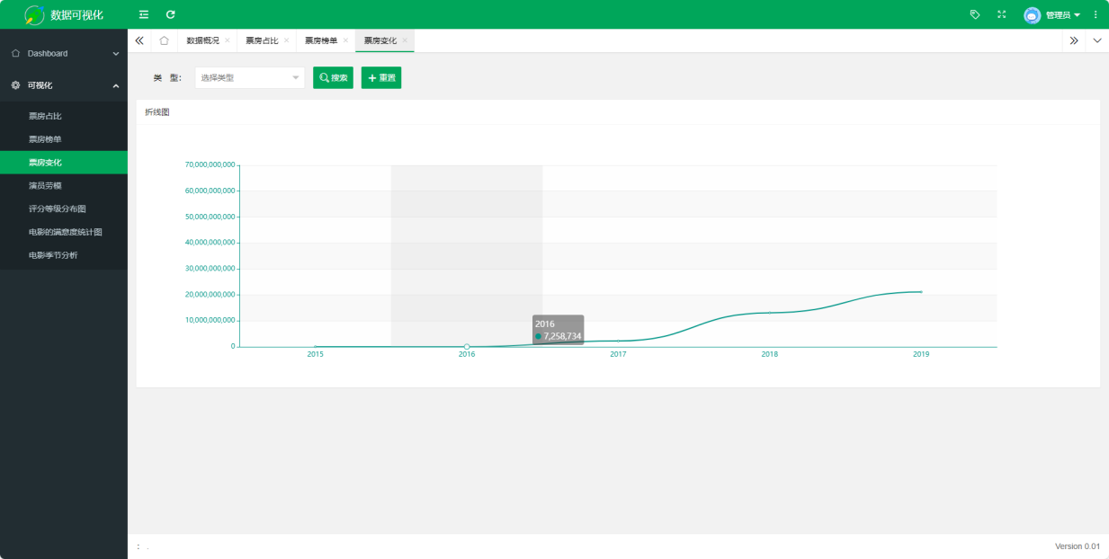Open the tab options down chevron
This screenshot has height=559, width=1109.
(1097, 40)
